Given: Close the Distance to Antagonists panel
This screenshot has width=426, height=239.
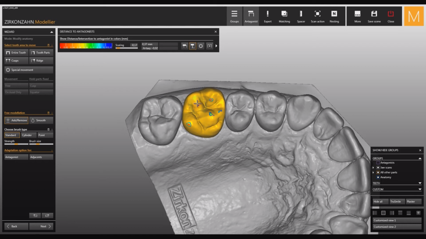Looking at the screenshot, I should (x=216, y=32).
